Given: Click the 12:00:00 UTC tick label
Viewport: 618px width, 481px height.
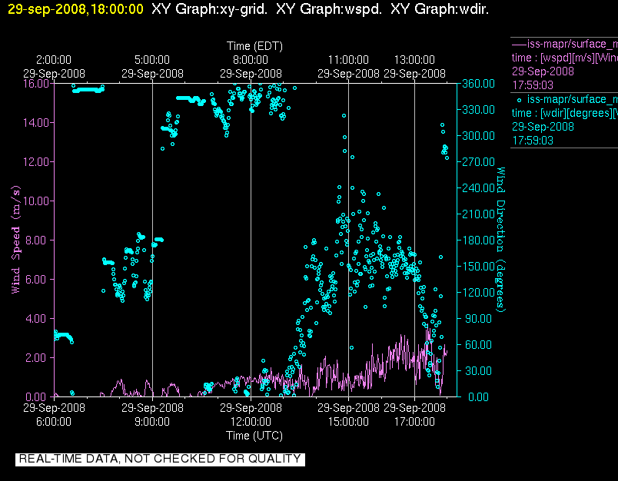Looking at the screenshot, I should click(x=251, y=422).
